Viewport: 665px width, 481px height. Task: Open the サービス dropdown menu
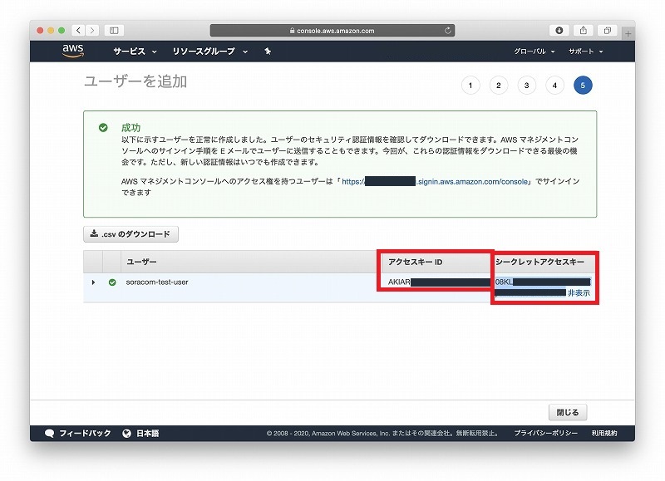tap(135, 52)
